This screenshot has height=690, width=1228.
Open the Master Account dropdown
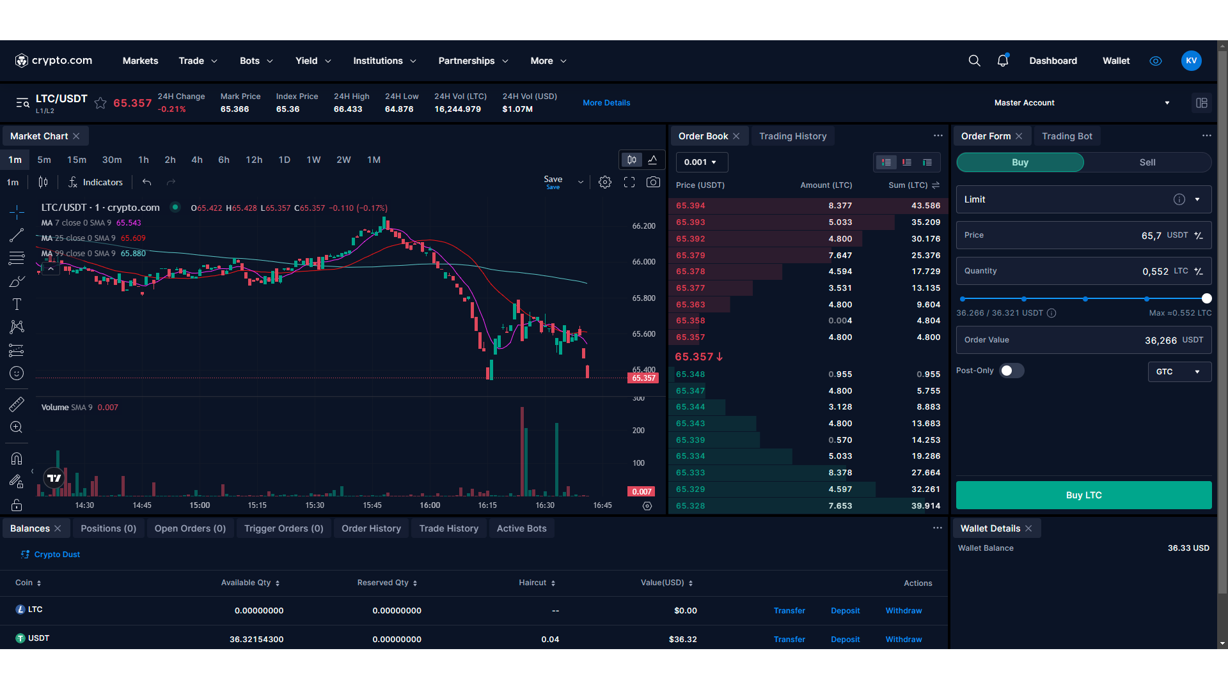click(1081, 103)
